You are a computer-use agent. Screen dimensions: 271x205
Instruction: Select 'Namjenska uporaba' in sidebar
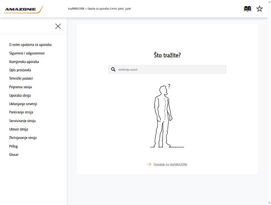(24, 62)
